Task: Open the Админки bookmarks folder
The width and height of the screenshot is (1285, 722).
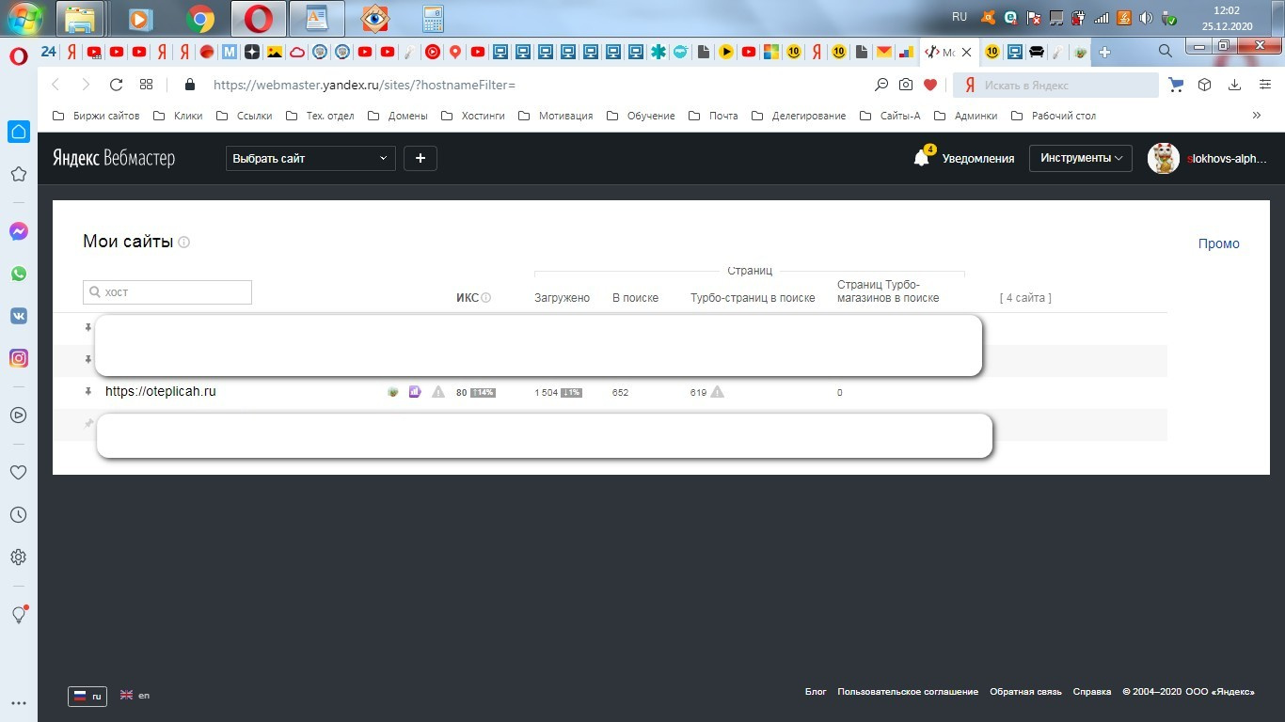Action: (964, 116)
